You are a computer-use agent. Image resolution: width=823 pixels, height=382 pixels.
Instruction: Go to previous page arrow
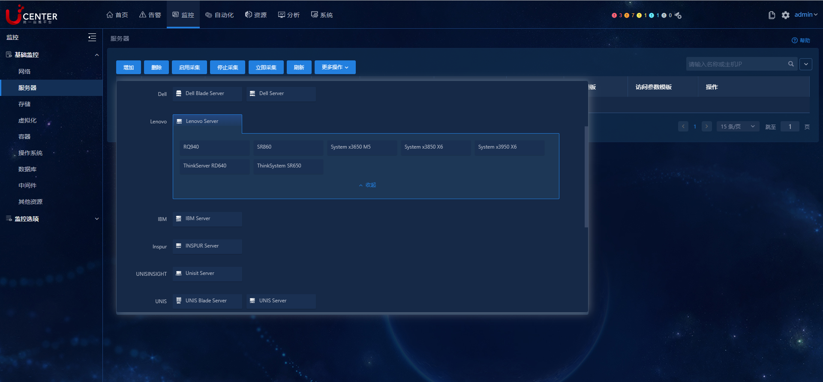click(683, 126)
